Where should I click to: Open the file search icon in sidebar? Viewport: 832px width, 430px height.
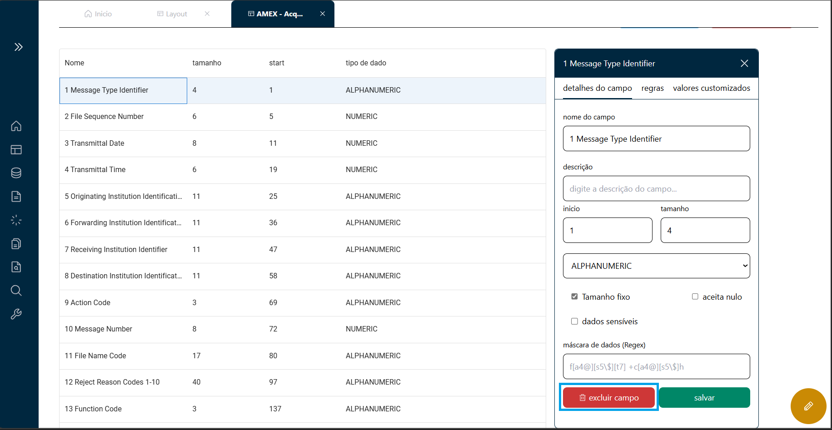(x=16, y=267)
